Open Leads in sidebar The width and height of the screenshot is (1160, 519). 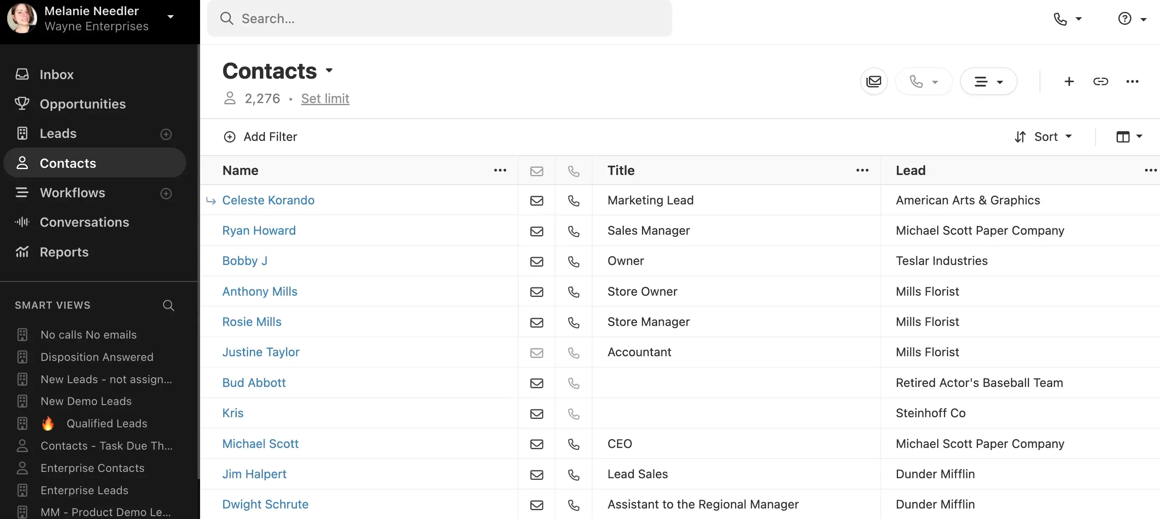click(x=58, y=134)
